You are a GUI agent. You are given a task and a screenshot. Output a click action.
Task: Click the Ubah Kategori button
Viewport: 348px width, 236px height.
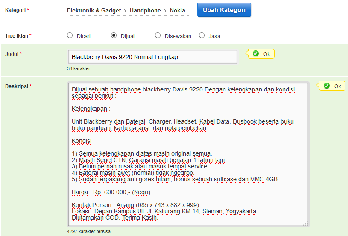[224, 10]
